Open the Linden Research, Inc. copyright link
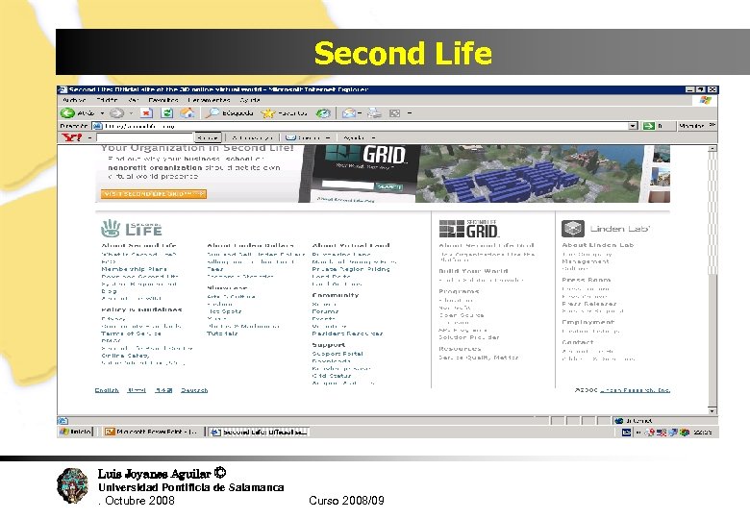Screen dimensions: 750x519 point(635,390)
